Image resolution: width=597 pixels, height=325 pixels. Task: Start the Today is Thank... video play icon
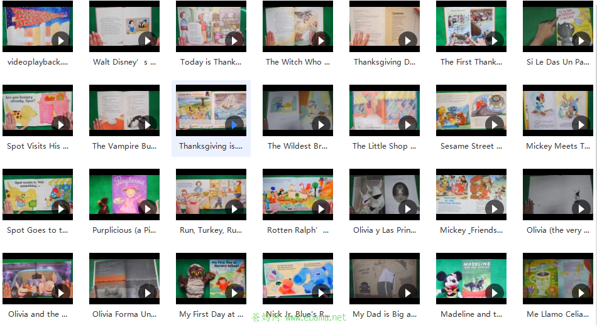[x=234, y=40]
